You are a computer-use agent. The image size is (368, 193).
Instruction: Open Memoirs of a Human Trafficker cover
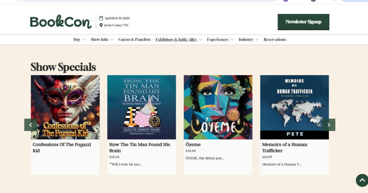click(x=294, y=107)
